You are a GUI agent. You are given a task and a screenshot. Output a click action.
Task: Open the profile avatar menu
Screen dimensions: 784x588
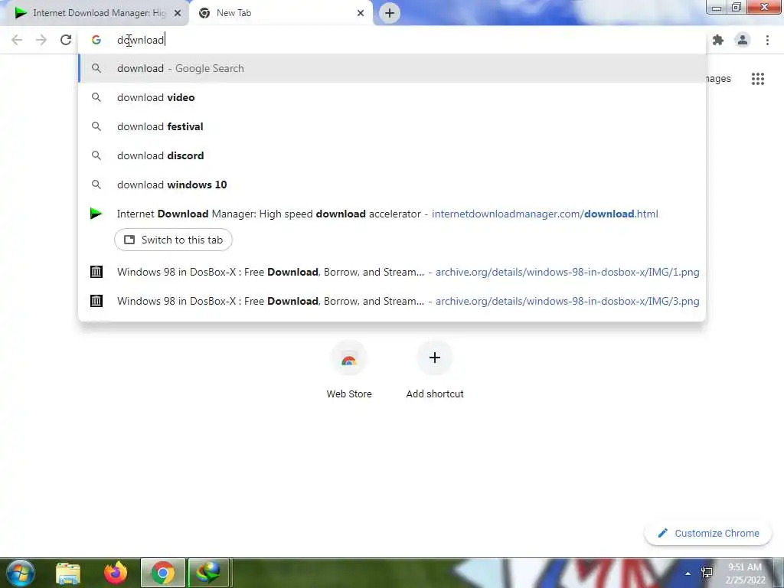743,40
